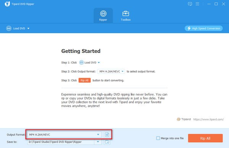Minimize the Tipard DVD Ripper window
Viewport: 229px width, 148px height.
coord(209,4)
